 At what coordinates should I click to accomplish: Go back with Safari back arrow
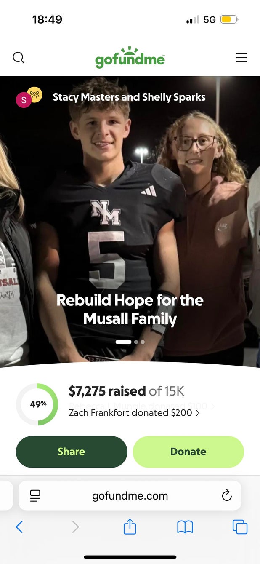[19, 527]
